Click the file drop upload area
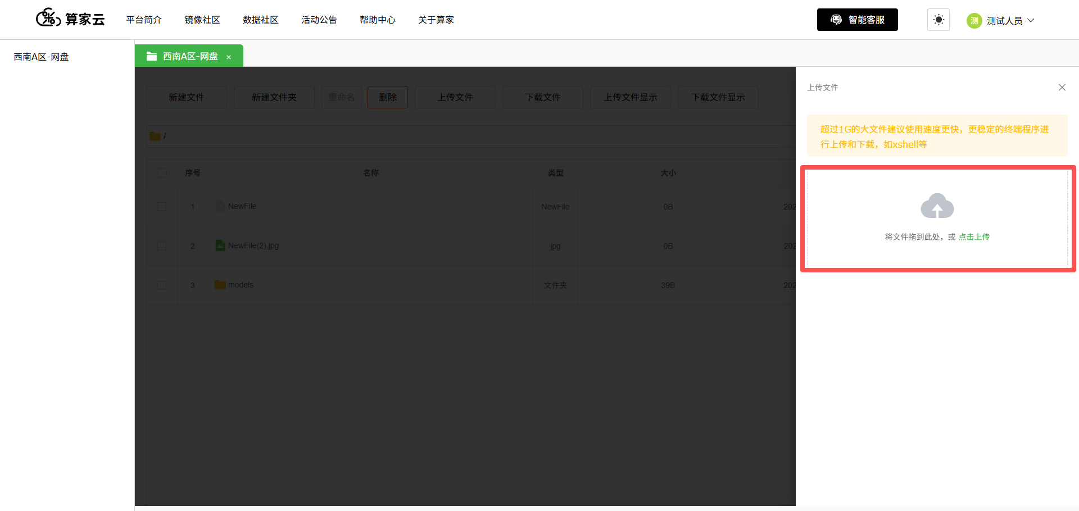 (937, 218)
